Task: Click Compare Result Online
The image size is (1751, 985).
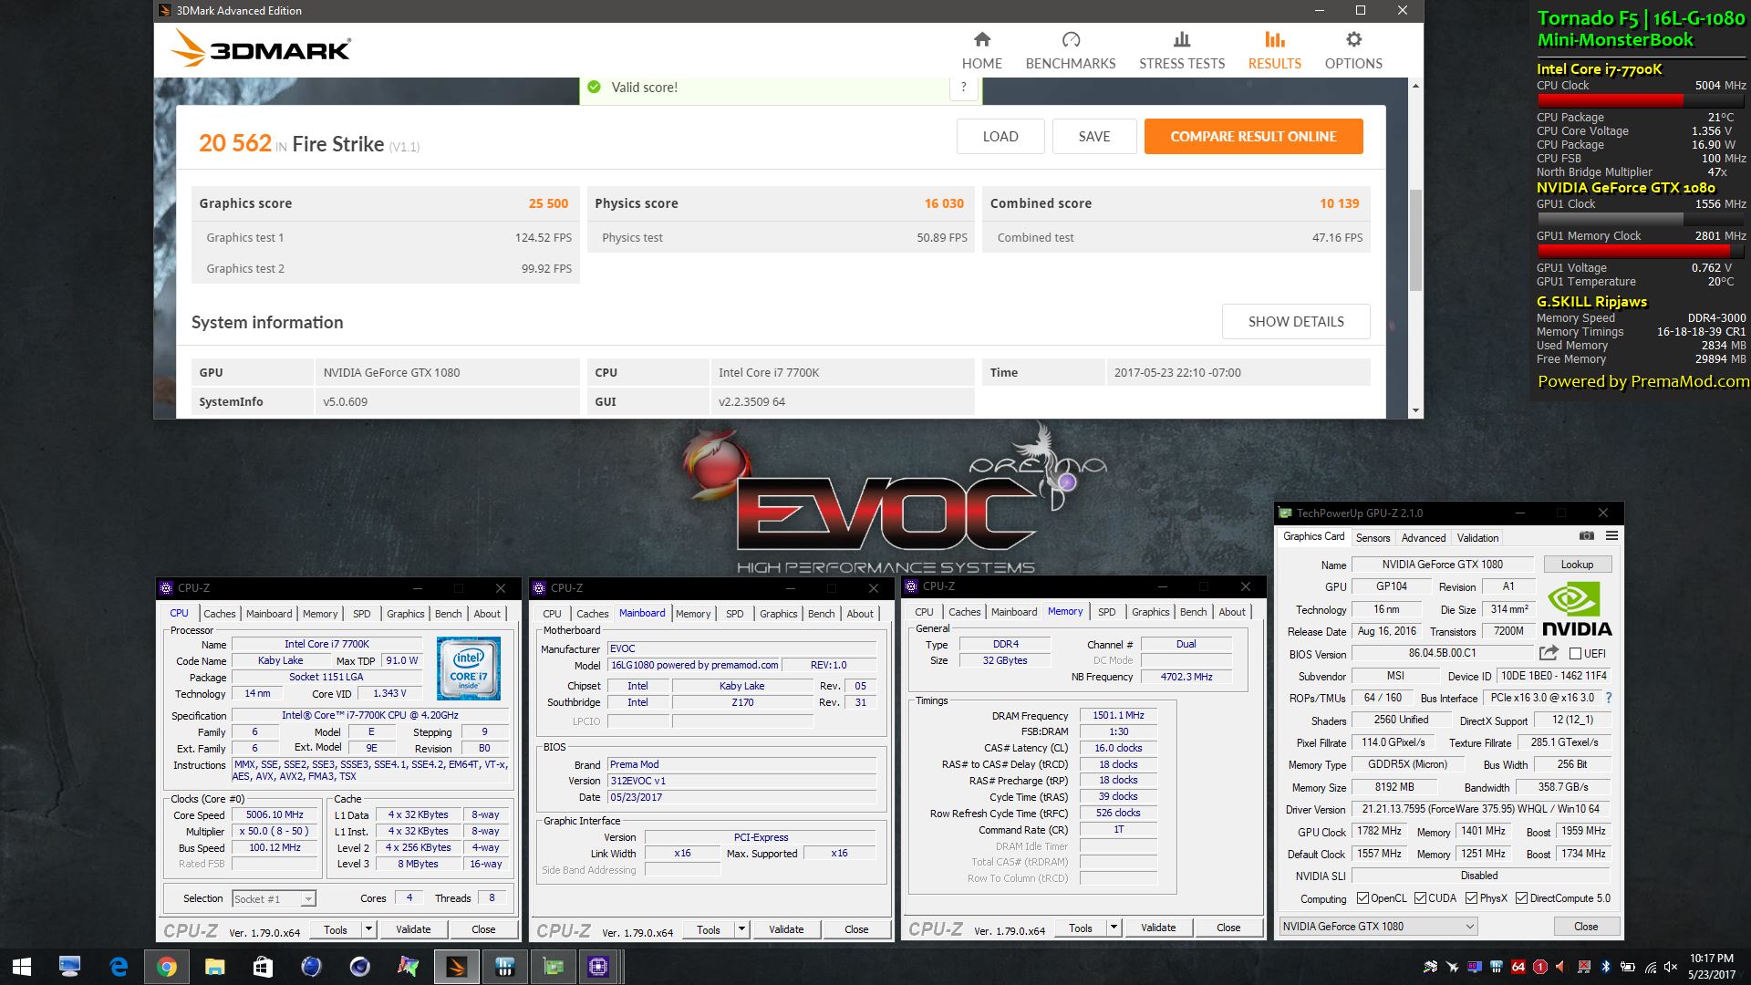Action: [x=1253, y=137]
